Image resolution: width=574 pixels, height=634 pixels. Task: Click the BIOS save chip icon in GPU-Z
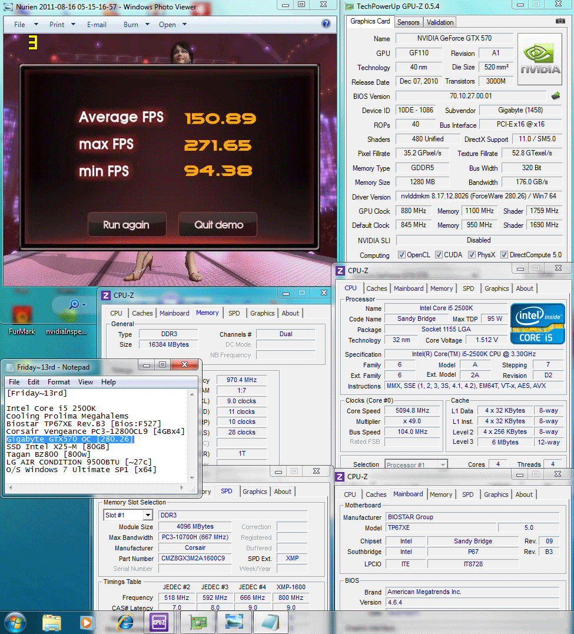coord(556,96)
